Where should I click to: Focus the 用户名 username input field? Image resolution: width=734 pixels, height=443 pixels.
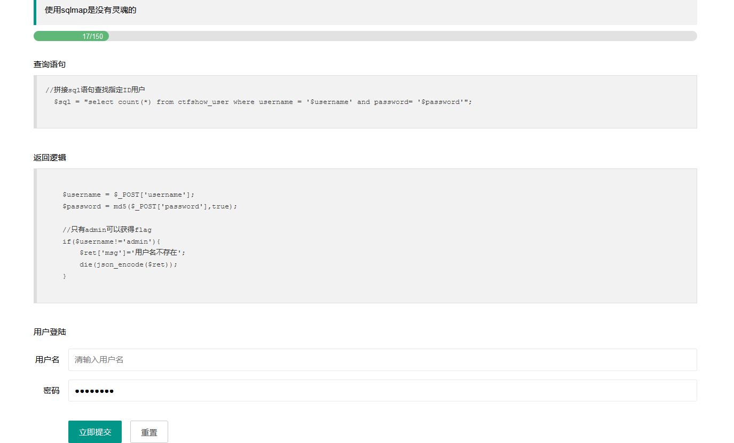point(382,360)
